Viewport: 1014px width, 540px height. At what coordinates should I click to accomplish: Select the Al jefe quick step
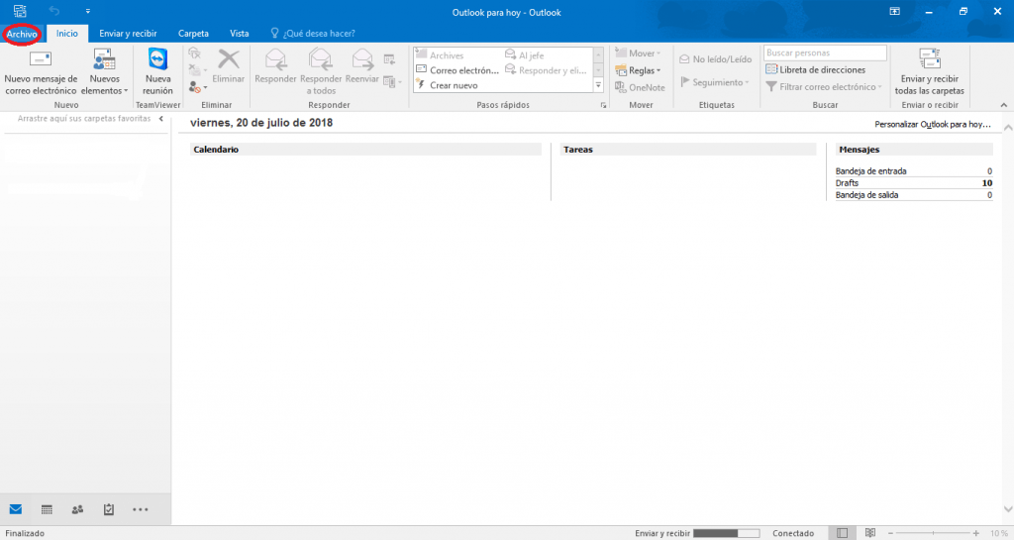coord(525,55)
